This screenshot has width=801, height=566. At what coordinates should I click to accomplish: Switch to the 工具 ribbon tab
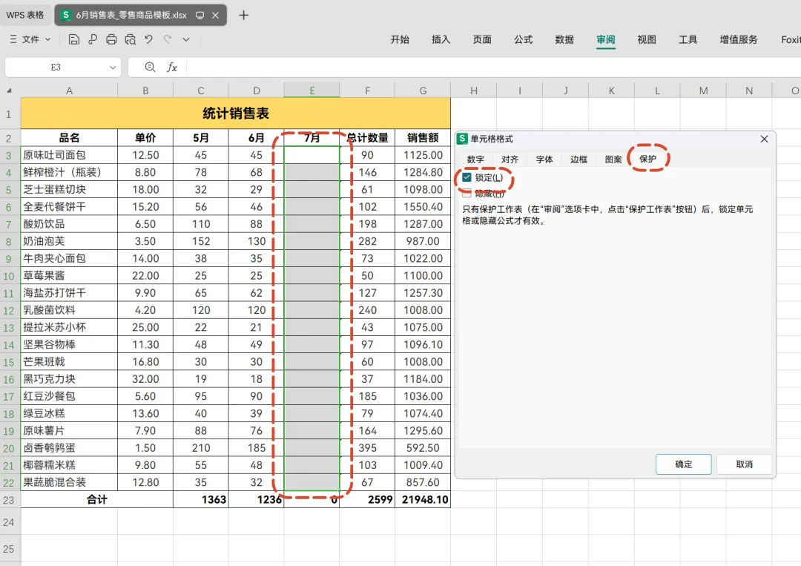pos(688,39)
